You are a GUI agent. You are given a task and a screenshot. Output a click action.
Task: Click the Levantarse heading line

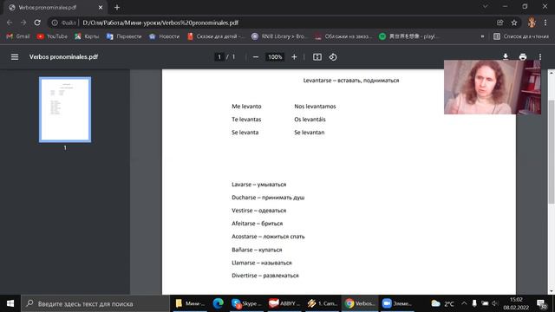(x=350, y=81)
